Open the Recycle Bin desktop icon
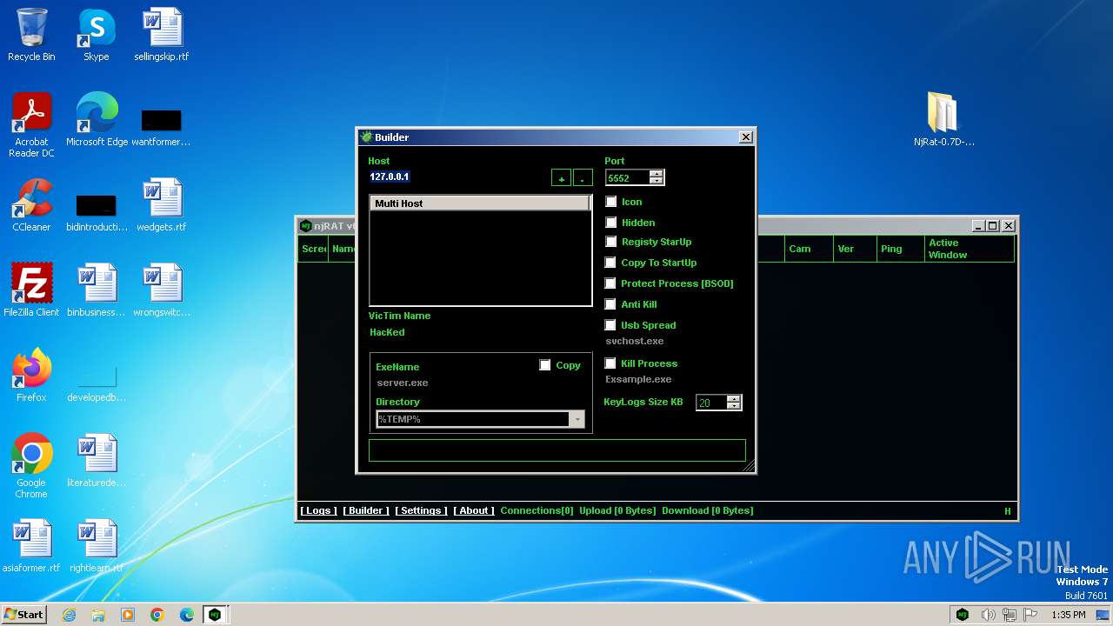This screenshot has width=1113, height=626. click(31, 35)
